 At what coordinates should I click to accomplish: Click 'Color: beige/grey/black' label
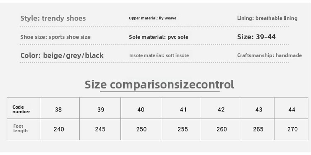[x=62, y=55]
